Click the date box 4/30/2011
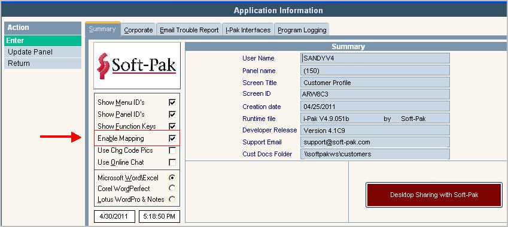 click(x=114, y=216)
